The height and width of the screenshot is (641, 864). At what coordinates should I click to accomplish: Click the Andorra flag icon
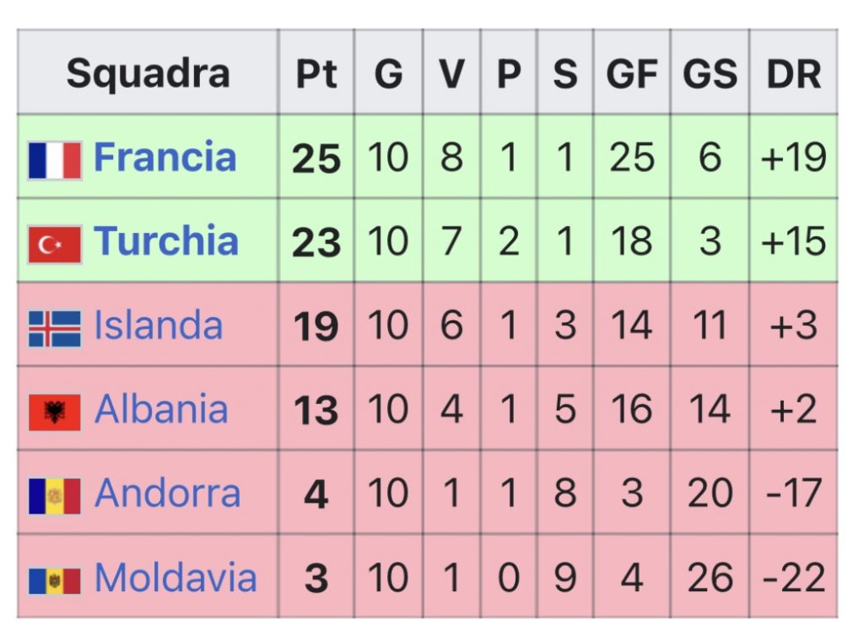pos(55,496)
